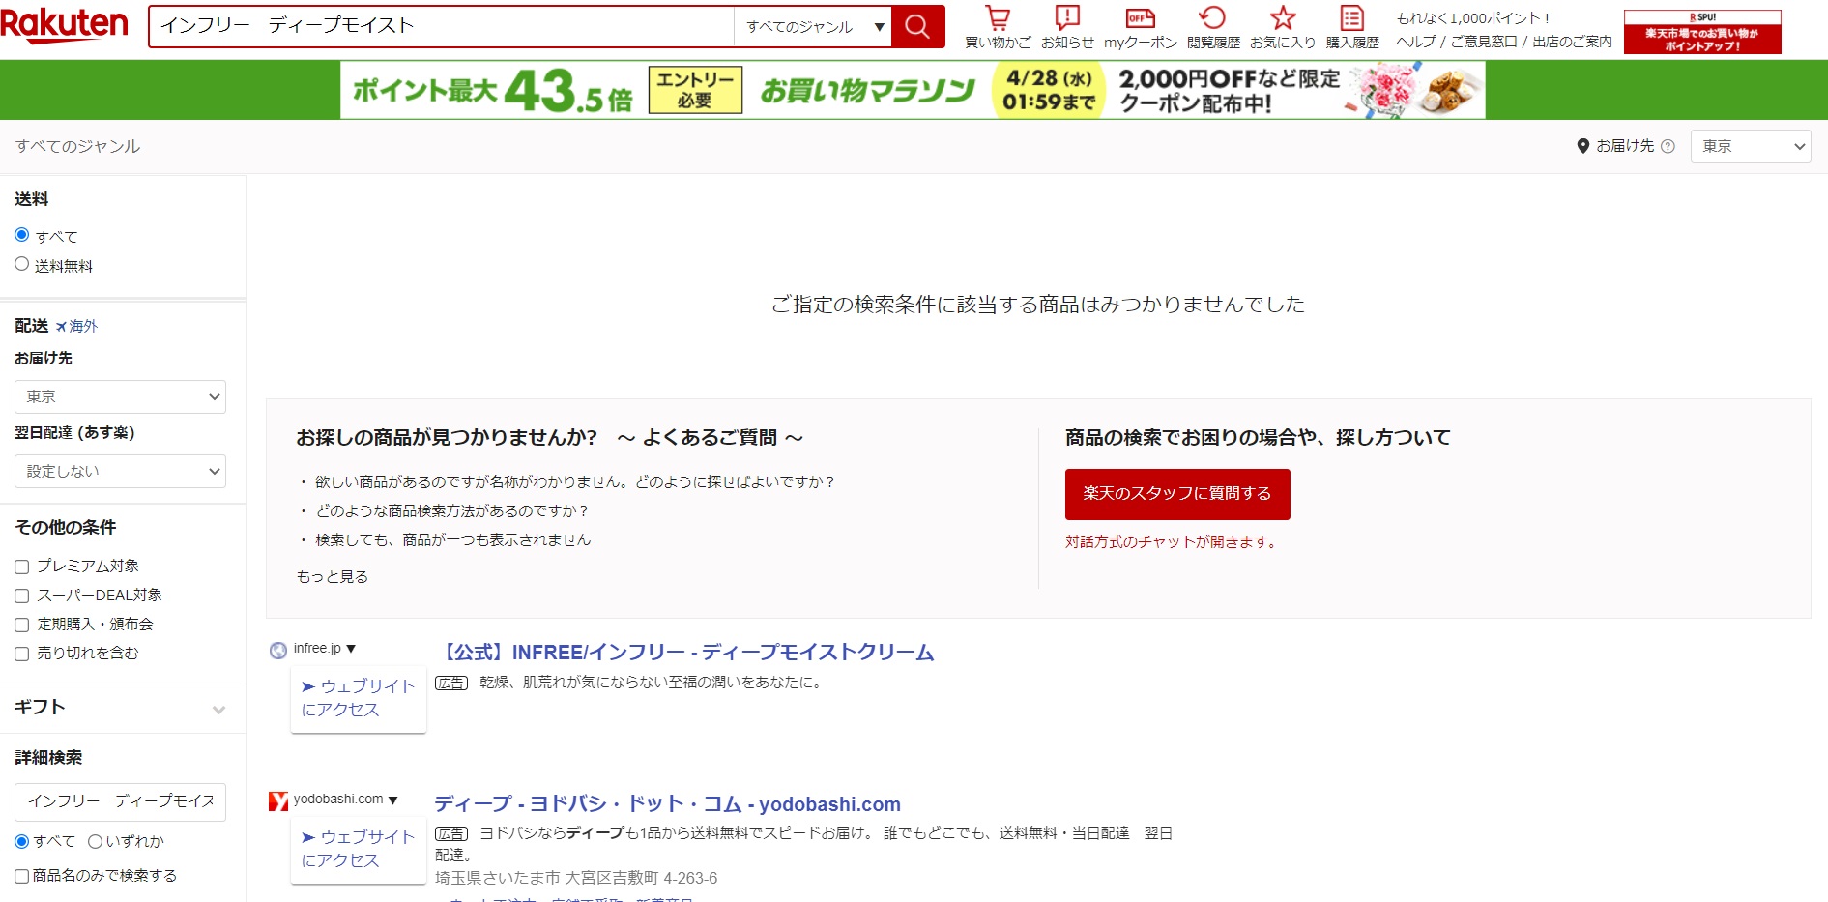Check 商品名のみで検索する checkbox

[22, 876]
